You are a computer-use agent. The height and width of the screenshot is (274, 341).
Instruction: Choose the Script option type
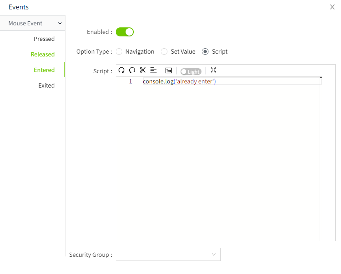(x=205, y=52)
